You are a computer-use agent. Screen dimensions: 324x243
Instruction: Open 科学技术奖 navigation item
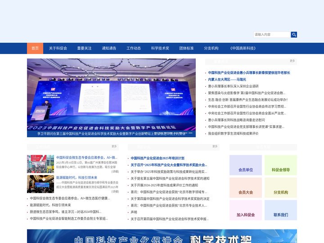160,48
